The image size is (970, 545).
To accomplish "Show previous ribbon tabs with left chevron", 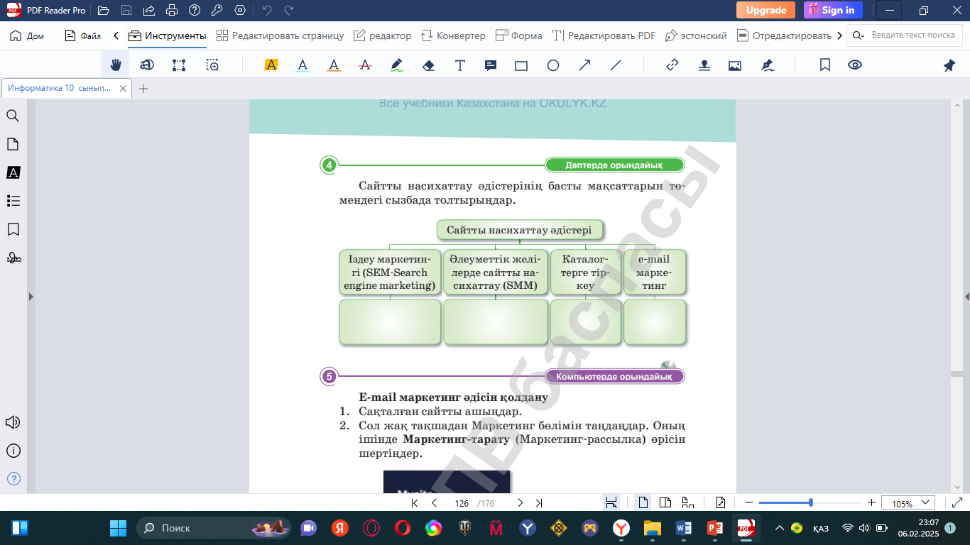I will (x=116, y=35).
